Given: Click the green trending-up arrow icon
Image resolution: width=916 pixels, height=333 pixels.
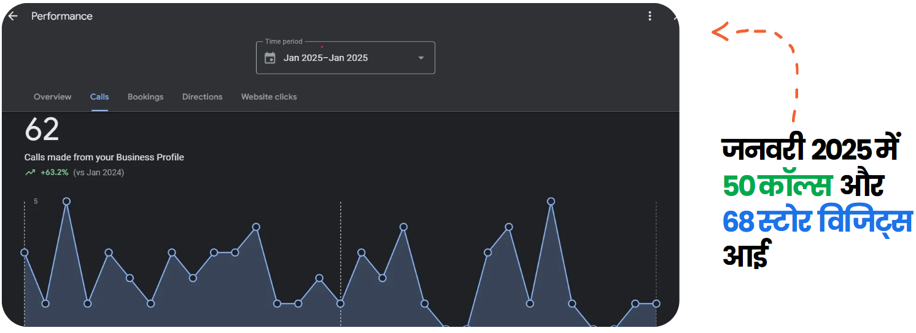Looking at the screenshot, I should pyautogui.click(x=30, y=173).
